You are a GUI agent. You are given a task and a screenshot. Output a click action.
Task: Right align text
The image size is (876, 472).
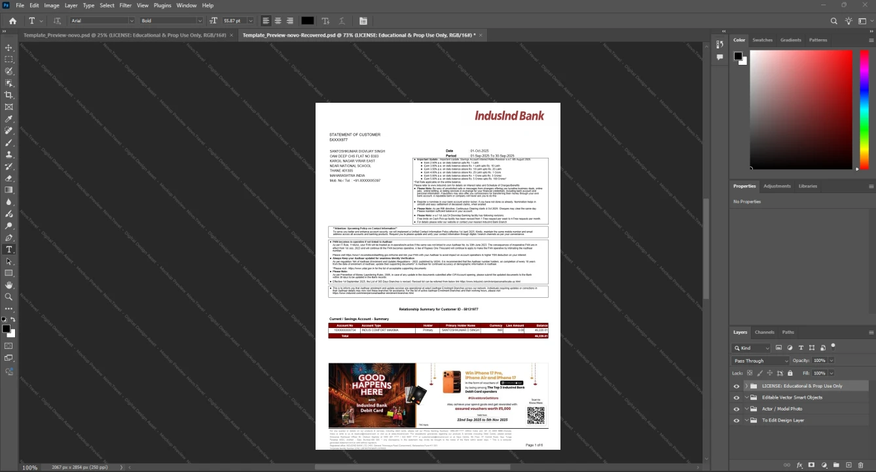(289, 21)
